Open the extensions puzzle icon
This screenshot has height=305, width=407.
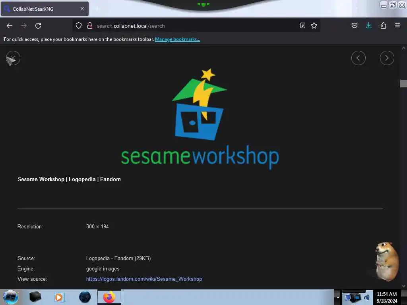tap(383, 26)
